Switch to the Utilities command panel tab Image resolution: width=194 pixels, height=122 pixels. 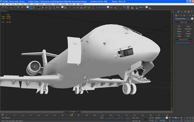[192, 12]
